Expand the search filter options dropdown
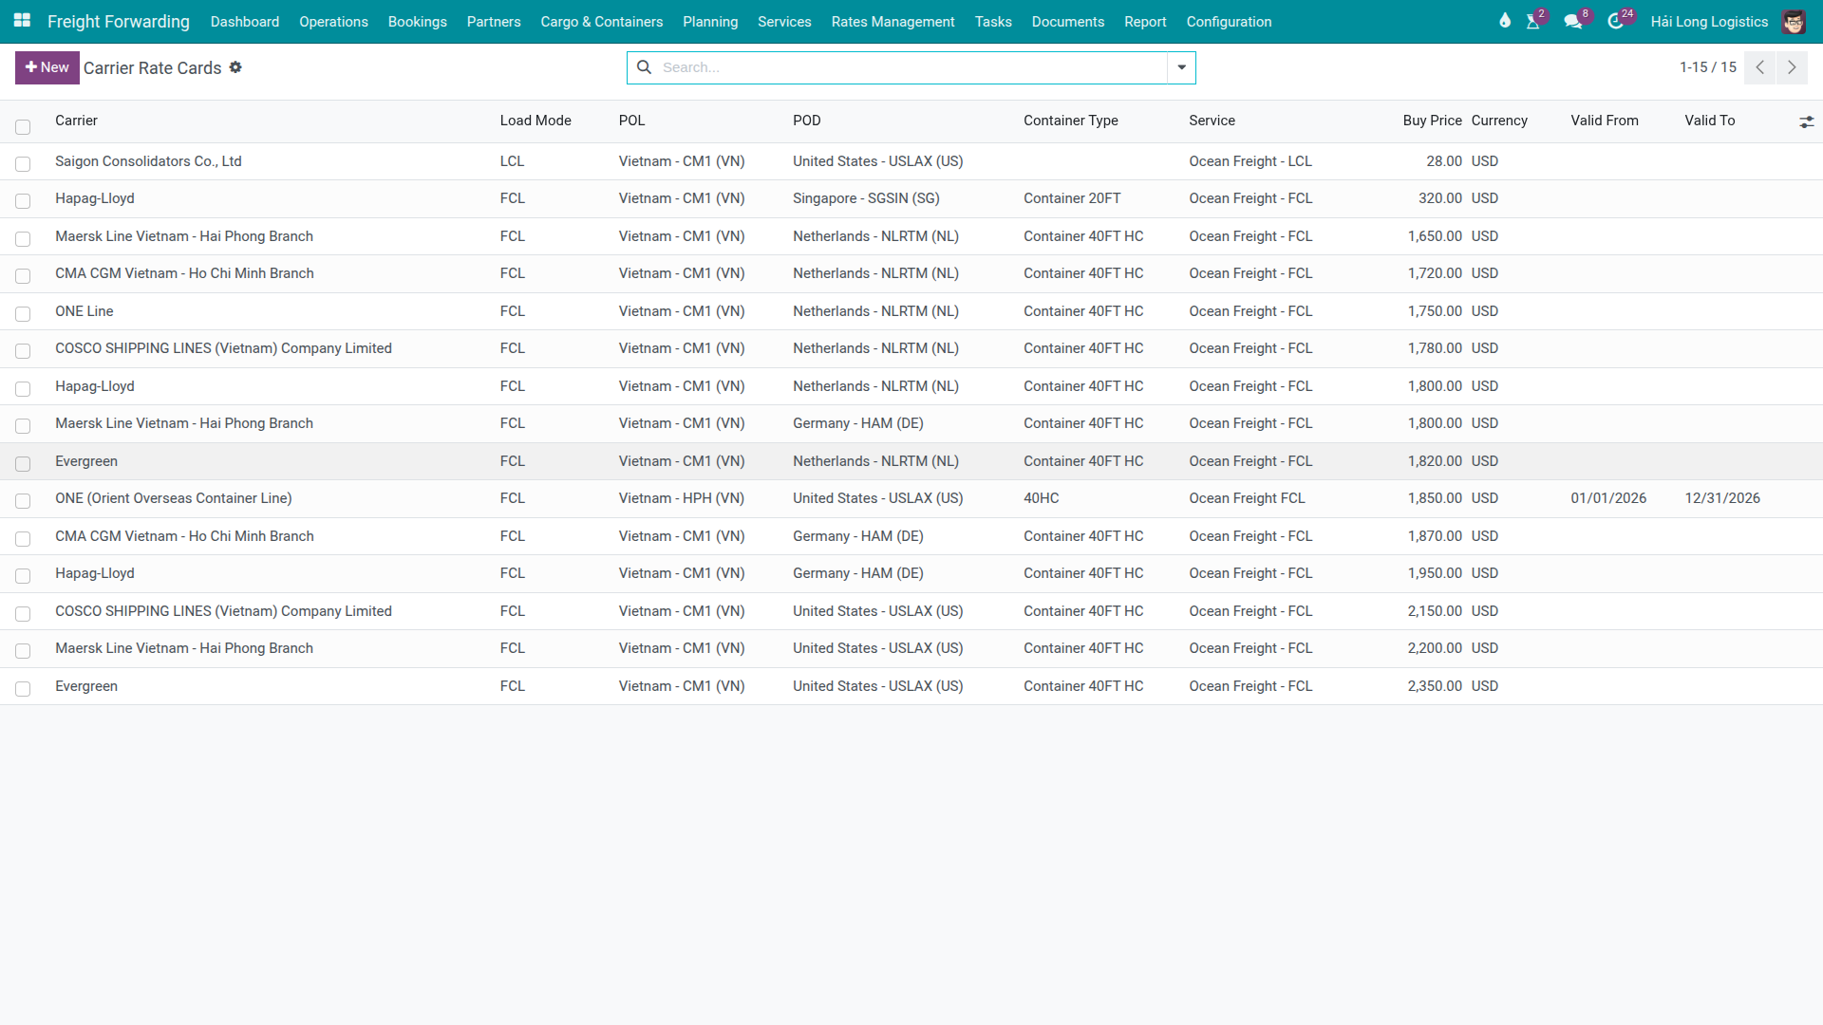The width and height of the screenshot is (1823, 1025). 1181,67
